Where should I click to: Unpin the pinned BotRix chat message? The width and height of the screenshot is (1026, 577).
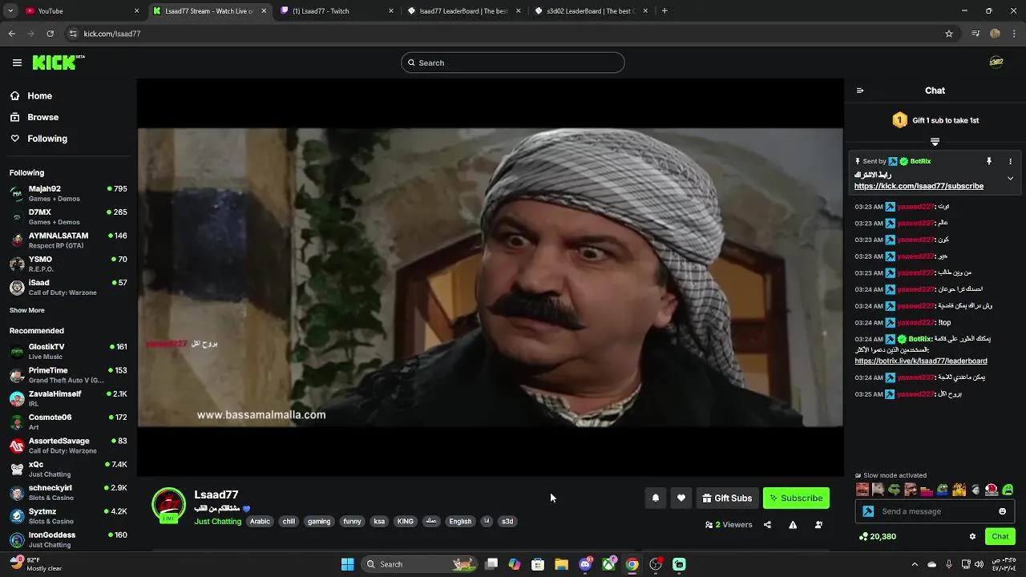pyautogui.click(x=989, y=161)
